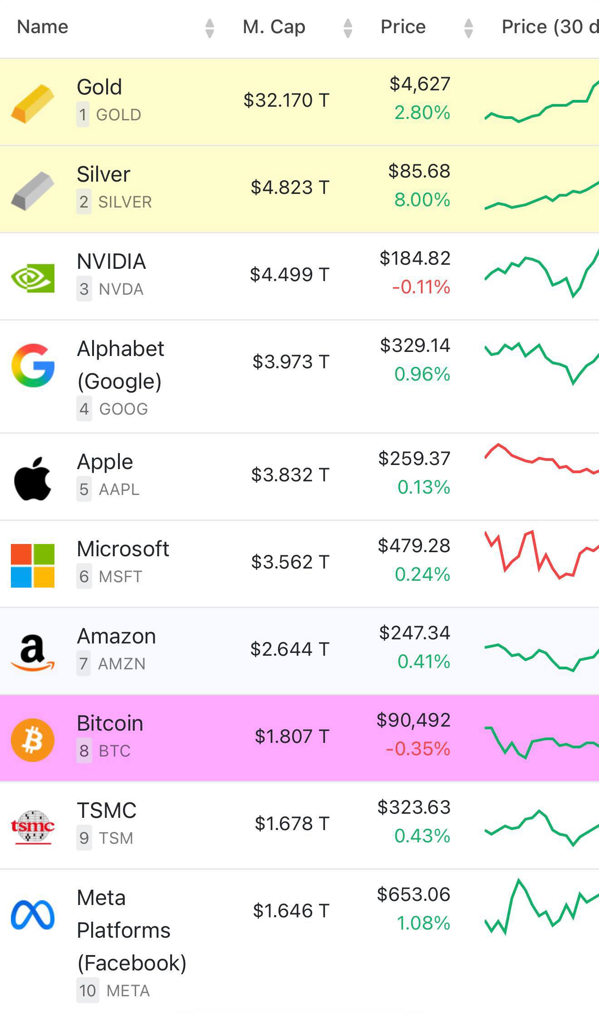Image resolution: width=599 pixels, height=1014 pixels.
Task: Sort by Name using arrows
Action: click(209, 28)
